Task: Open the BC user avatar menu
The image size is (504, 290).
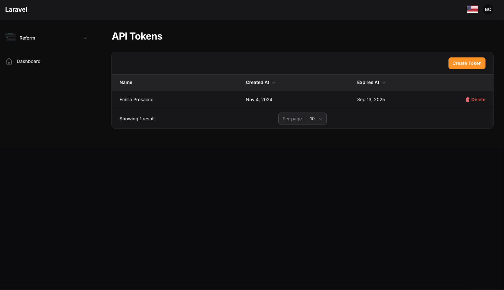Action: coord(488,9)
